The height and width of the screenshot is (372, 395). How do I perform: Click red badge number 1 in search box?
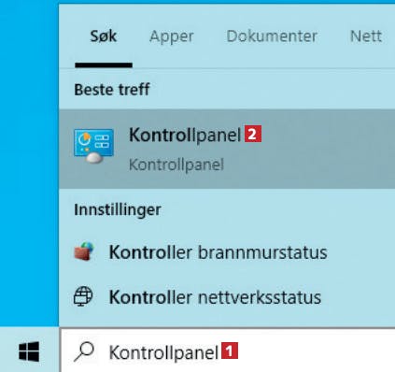[x=230, y=351]
